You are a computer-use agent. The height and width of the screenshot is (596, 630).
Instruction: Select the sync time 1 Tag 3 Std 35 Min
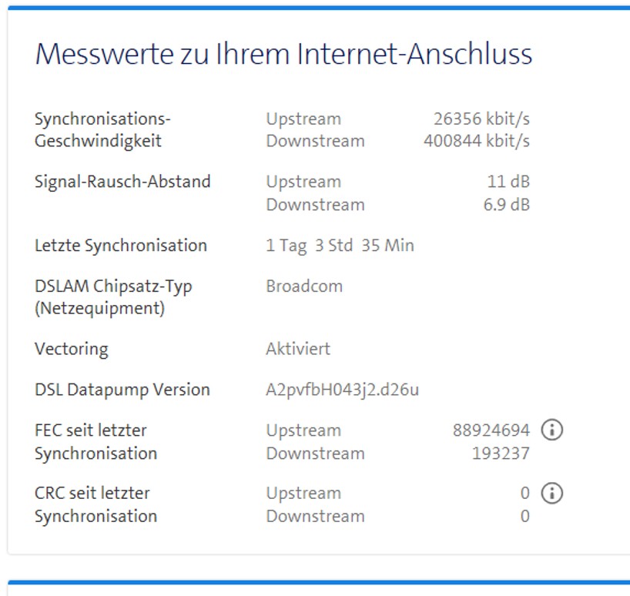(340, 246)
